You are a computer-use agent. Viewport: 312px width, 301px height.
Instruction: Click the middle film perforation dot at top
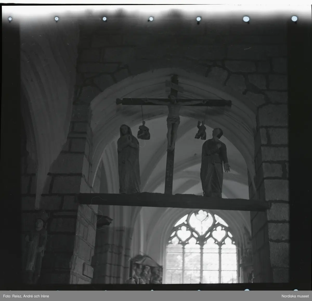pos(151,18)
